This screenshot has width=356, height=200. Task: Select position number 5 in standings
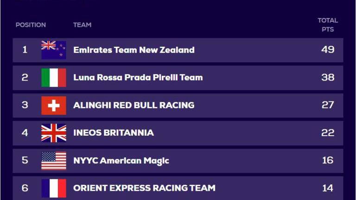coord(25,160)
